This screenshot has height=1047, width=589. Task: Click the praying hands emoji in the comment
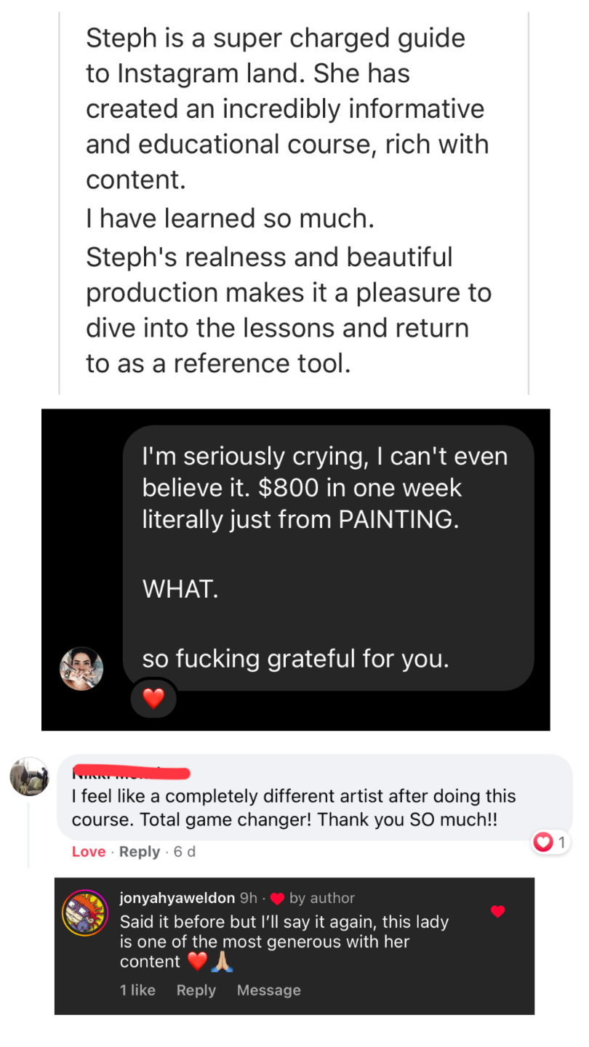[222, 962]
